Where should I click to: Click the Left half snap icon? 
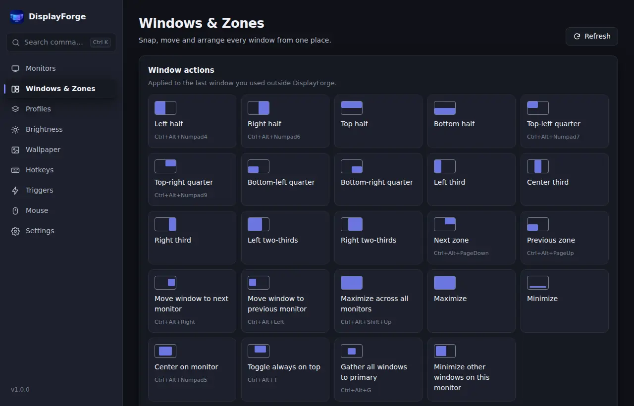pos(165,108)
